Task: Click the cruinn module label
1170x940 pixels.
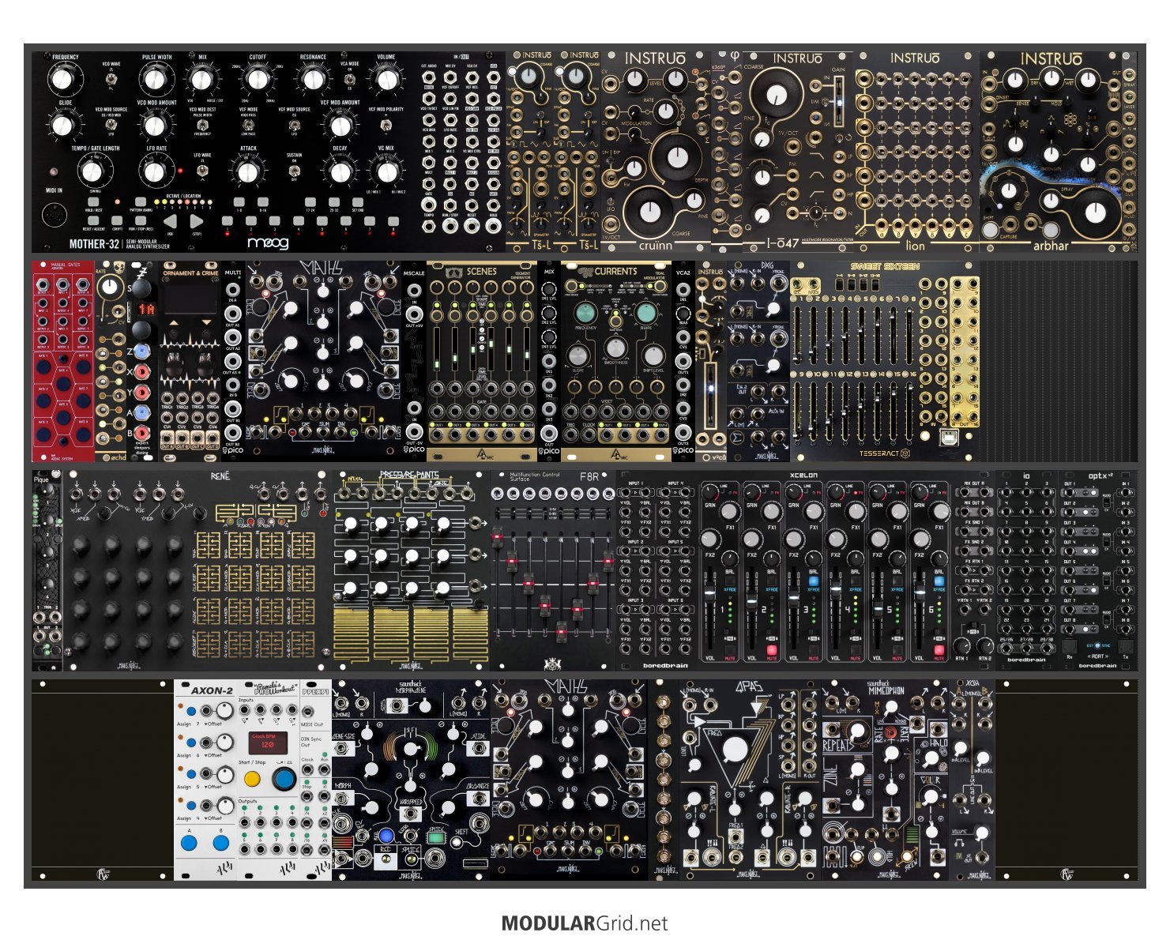Action: pos(656,245)
